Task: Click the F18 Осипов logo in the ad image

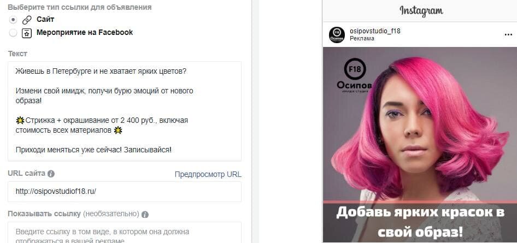Action: 355,75
